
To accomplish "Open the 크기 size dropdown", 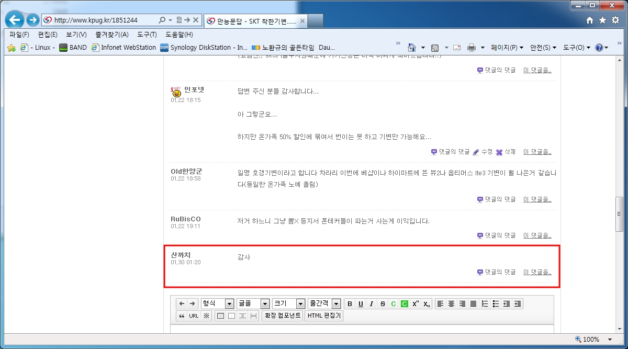I will (x=289, y=303).
